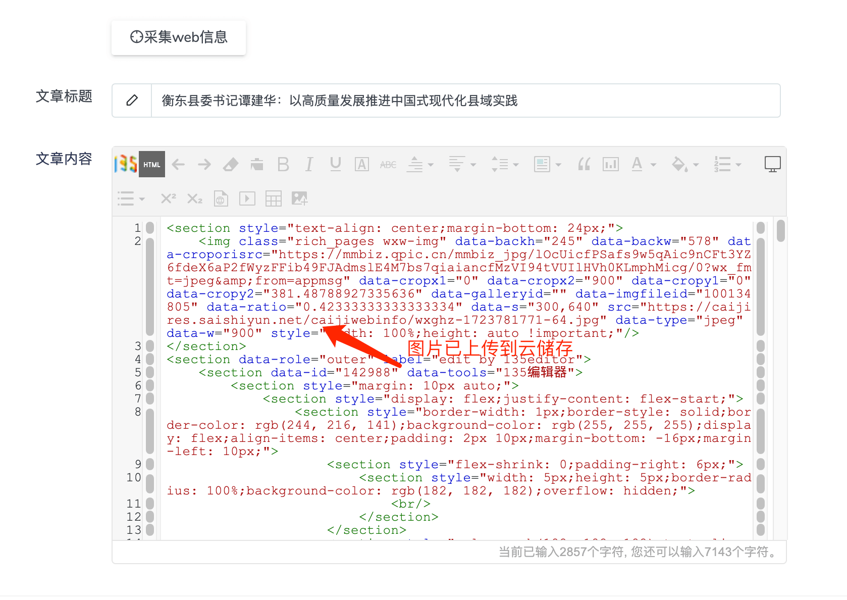This screenshot has height=600, width=847.
Task: Toggle bold formatting
Action: coord(283,164)
